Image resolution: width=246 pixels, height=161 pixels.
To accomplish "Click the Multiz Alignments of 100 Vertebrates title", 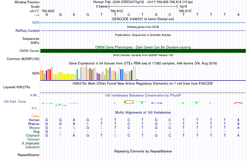I will click(143, 112).
